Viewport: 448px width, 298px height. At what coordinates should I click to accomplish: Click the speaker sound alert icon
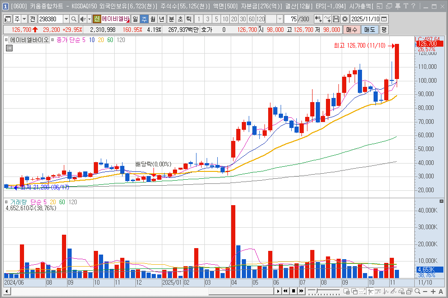click(x=83, y=19)
